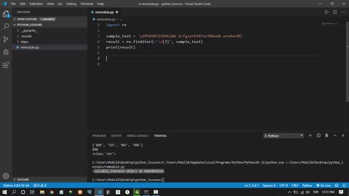Open the Terminal menu

pyautogui.click(x=87, y=4)
